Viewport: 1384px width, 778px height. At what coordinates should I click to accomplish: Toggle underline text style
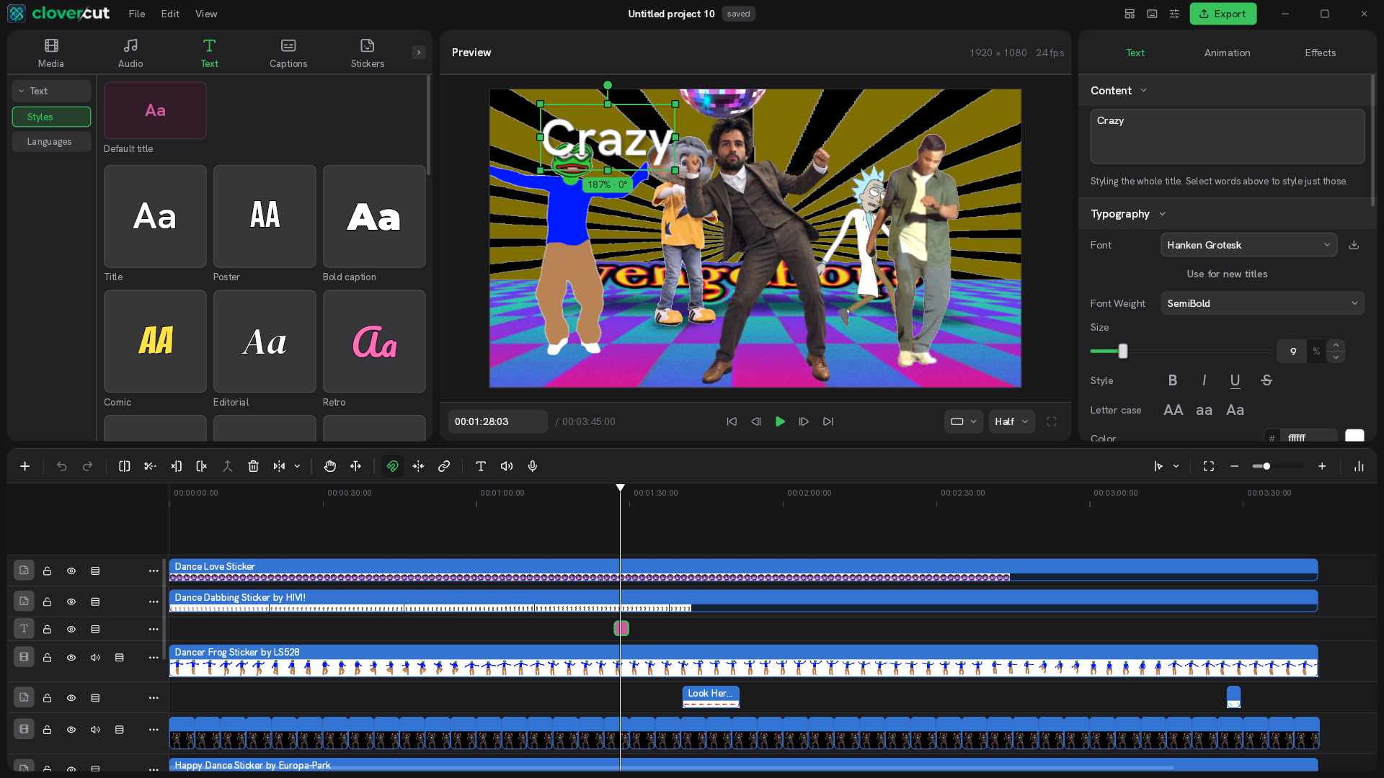click(1235, 380)
